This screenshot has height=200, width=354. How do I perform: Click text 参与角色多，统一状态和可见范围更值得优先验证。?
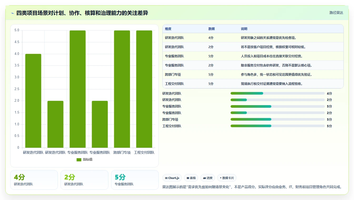[x=276, y=75]
